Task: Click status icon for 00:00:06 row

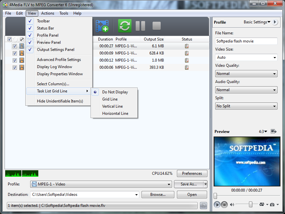Action: pyautogui.click(x=187, y=67)
